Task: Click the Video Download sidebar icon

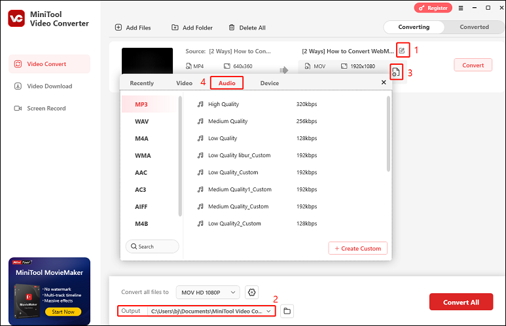Action: (x=18, y=86)
